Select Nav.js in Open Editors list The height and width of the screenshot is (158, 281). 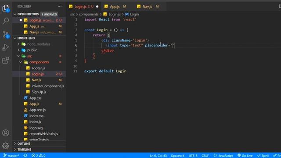tap(39, 32)
